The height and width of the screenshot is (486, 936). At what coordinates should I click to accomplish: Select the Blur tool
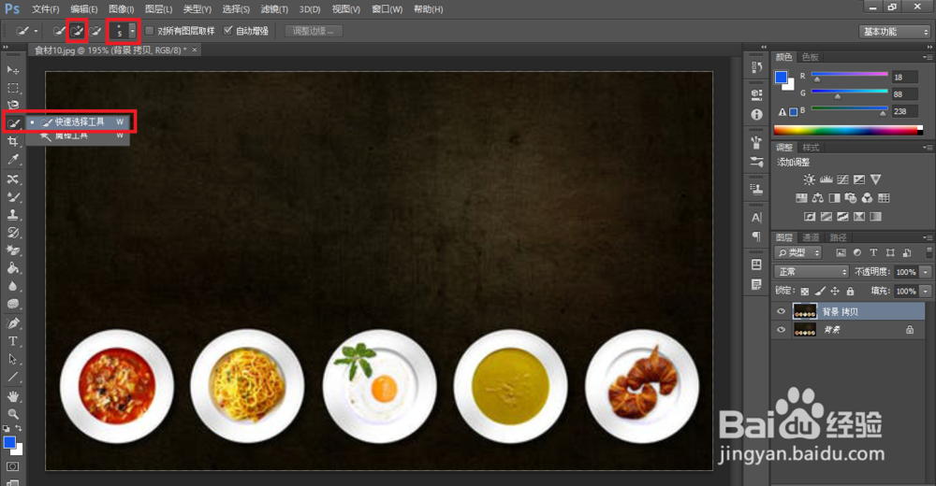(12, 286)
